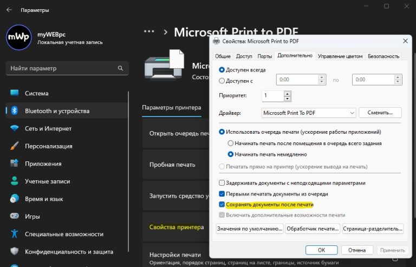Screen dimensions: 416x267
Task: Click the Игры gamepad icon
Action: [x=14, y=216]
